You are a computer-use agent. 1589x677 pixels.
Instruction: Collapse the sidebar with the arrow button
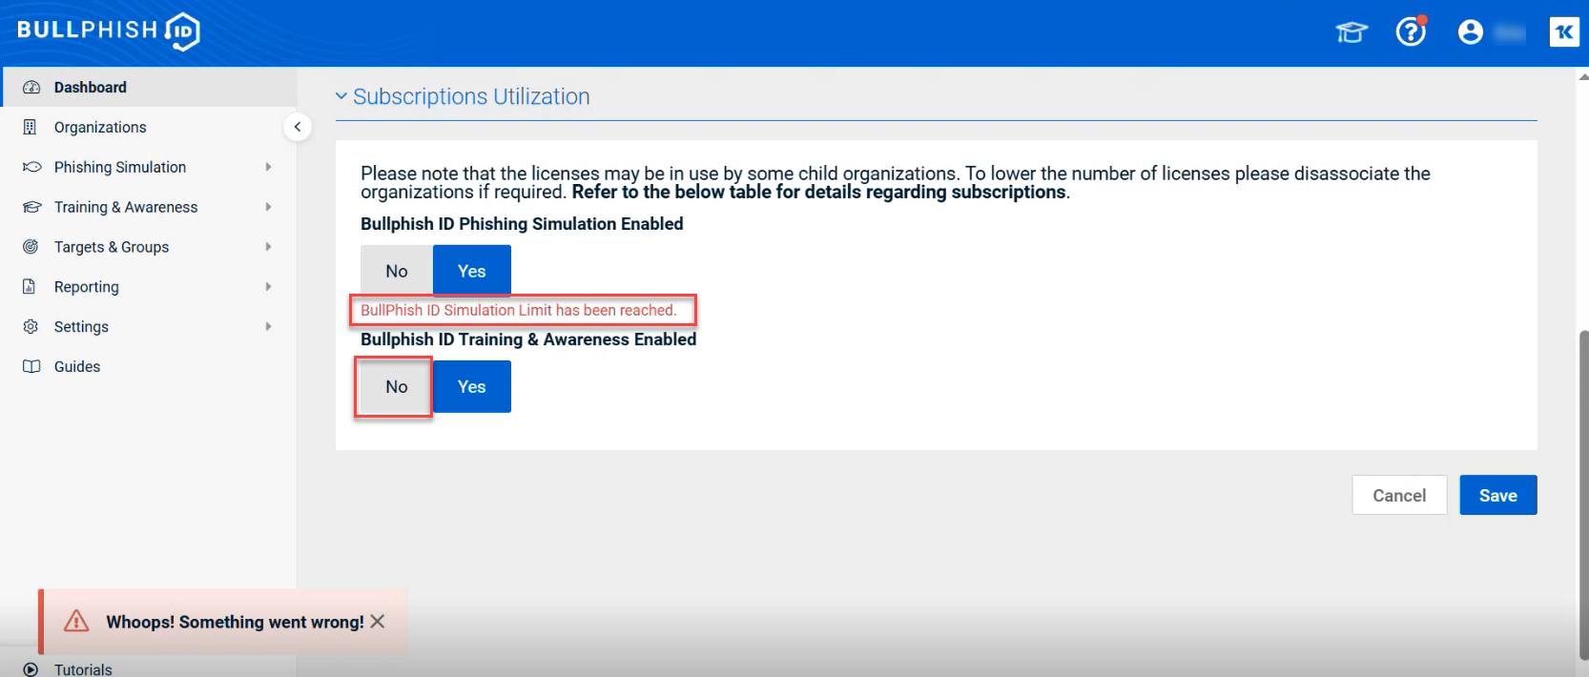(x=298, y=127)
